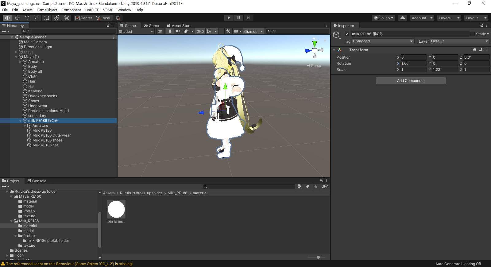Open the Collab dropdown
The height and width of the screenshot is (267, 491).
coord(383,18)
